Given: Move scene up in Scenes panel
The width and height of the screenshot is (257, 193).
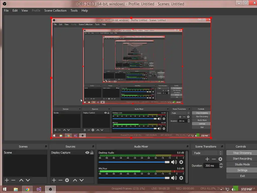Looking at the screenshot, I should [21, 180].
